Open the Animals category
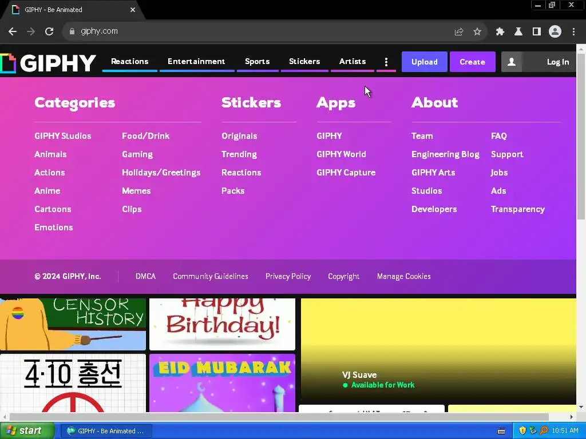 click(x=50, y=154)
